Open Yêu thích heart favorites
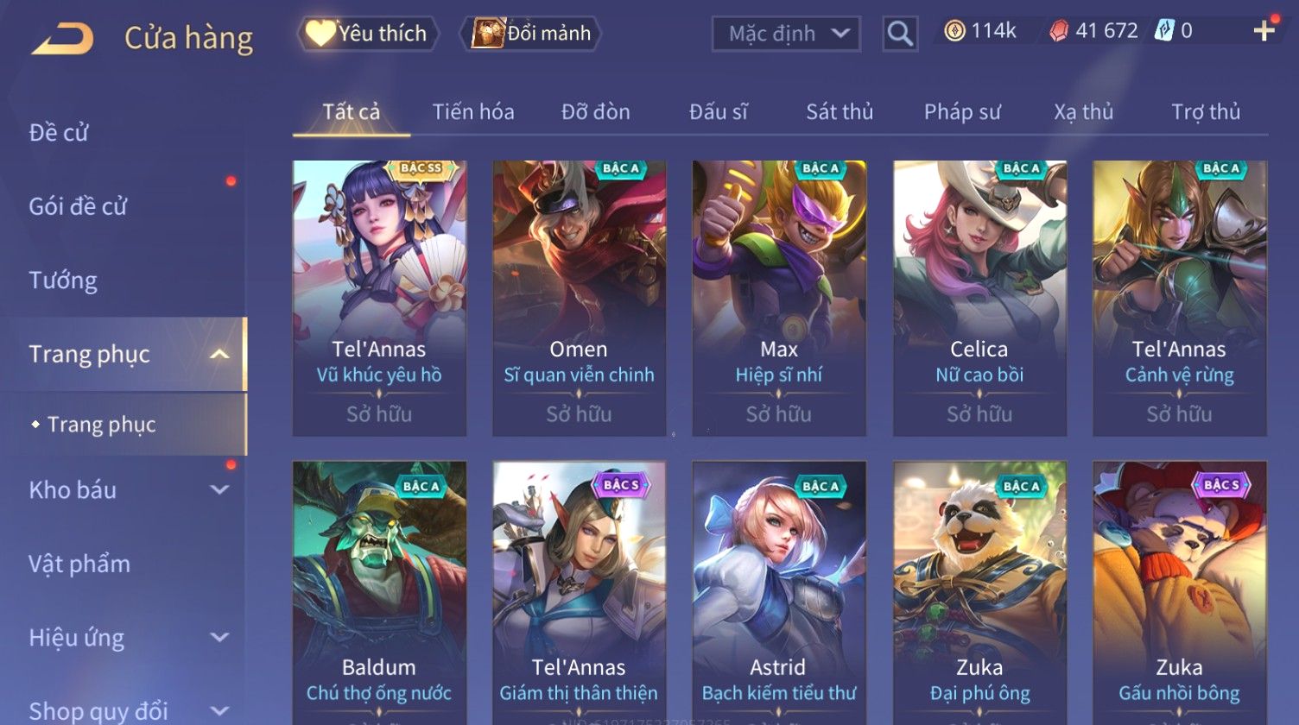 coord(368,34)
